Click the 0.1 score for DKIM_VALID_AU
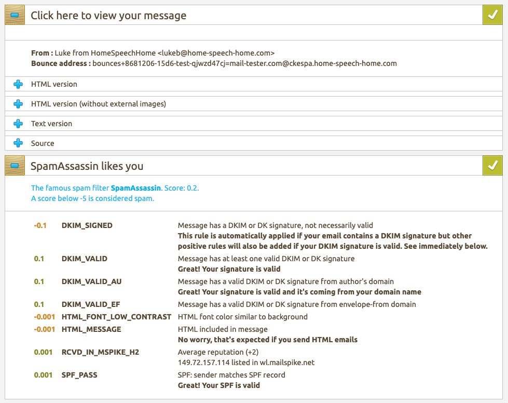Image resolution: width=508 pixels, height=403 pixels. point(39,281)
